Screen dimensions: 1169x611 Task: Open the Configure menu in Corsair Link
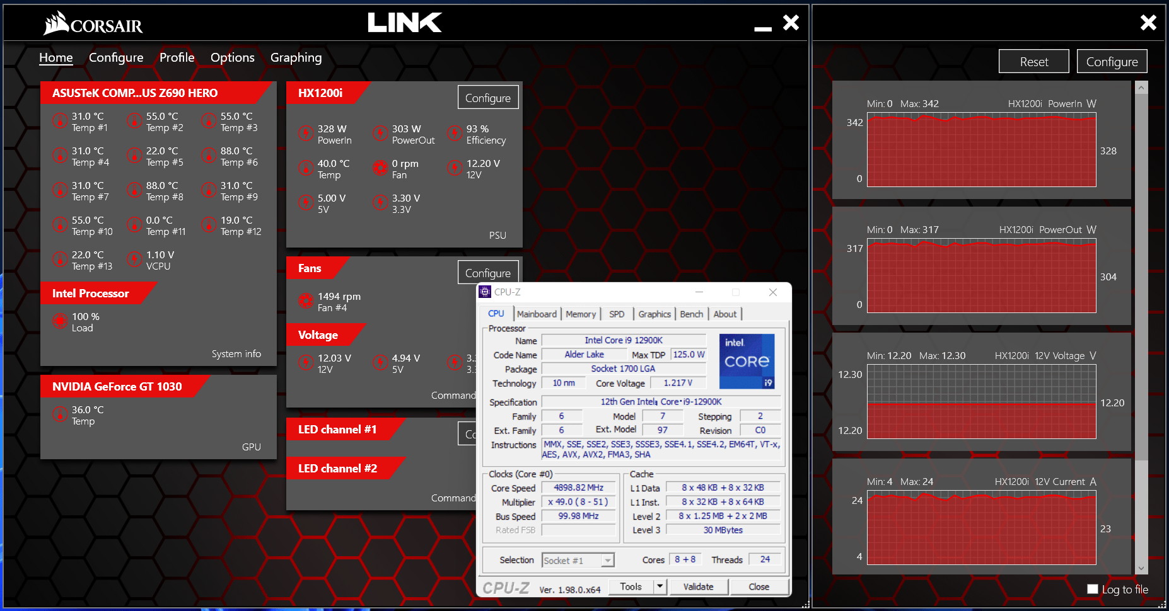(116, 57)
